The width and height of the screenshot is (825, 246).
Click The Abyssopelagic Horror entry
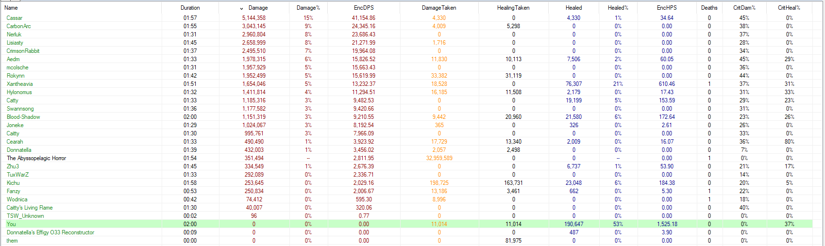tap(36, 158)
